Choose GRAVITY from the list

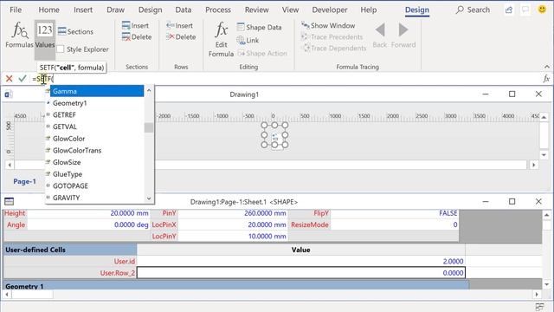click(94, 198)
